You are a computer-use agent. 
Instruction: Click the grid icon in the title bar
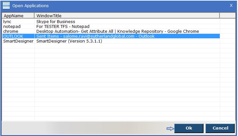[6, 6]
